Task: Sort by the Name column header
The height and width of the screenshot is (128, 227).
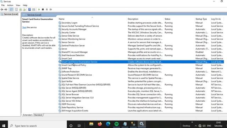Action: click(x=61, y=19)
